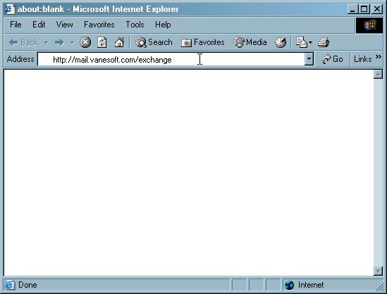The width and height of the screenshot is (387, 294).
Task: Go to the Home page icon
Action: click(x=119, y=42)
